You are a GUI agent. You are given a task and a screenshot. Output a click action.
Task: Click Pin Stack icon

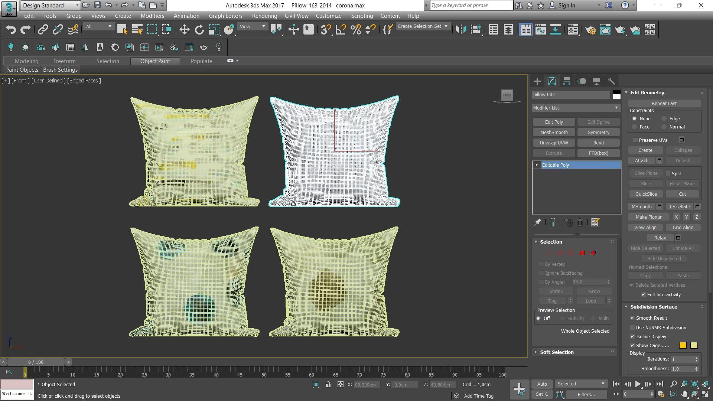(x=537, y=222)
